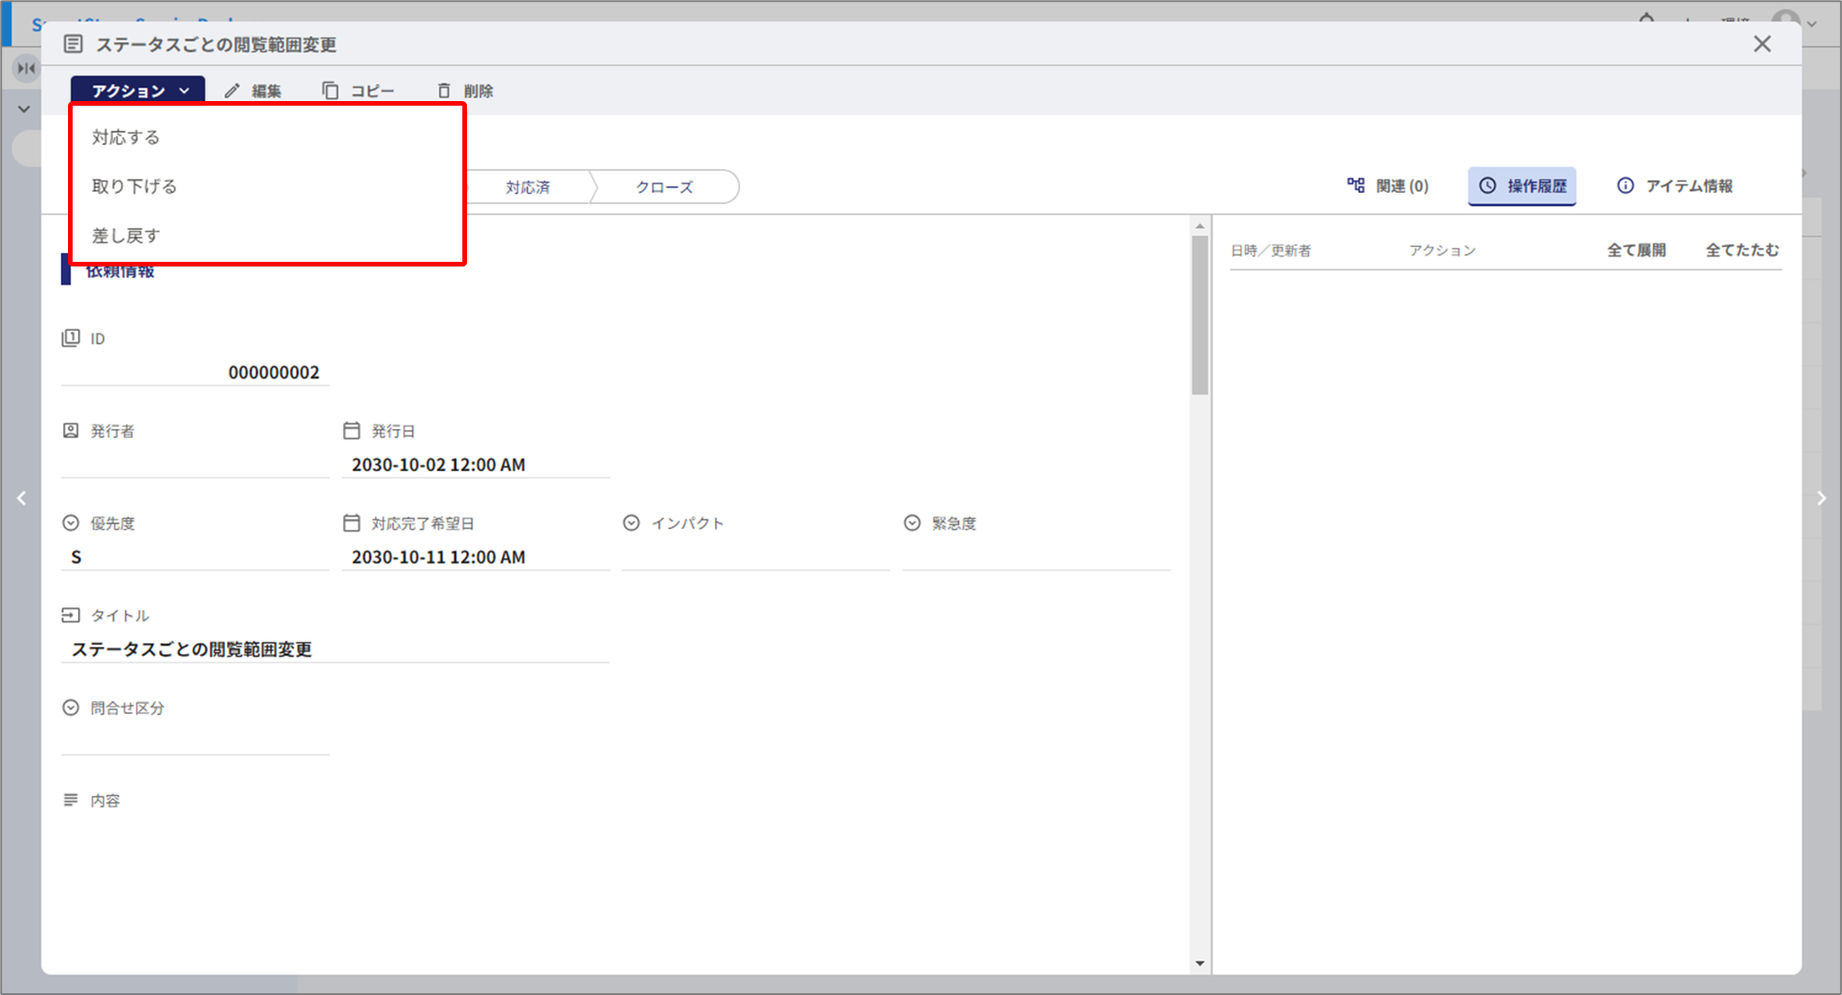Select 取り下げる from the action menu
1842x995 pixels.
pyautogui.click(x=134, y=187)
